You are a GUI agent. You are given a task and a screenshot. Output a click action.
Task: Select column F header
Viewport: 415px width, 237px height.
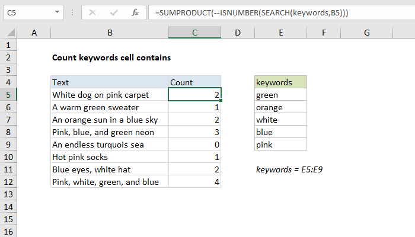click(x=324, y=33)
